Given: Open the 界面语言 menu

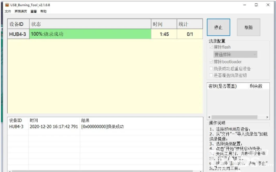Looking at the screenshot, I should [21, 11].
